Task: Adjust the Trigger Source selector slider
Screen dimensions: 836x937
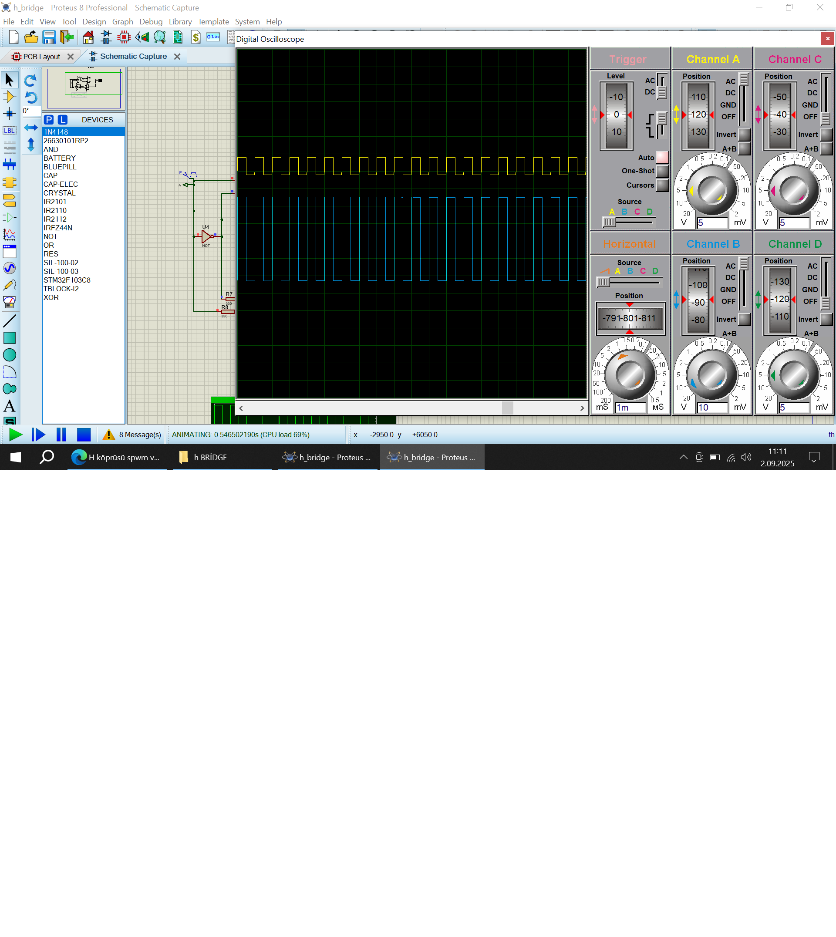Action: pos(609,222)
